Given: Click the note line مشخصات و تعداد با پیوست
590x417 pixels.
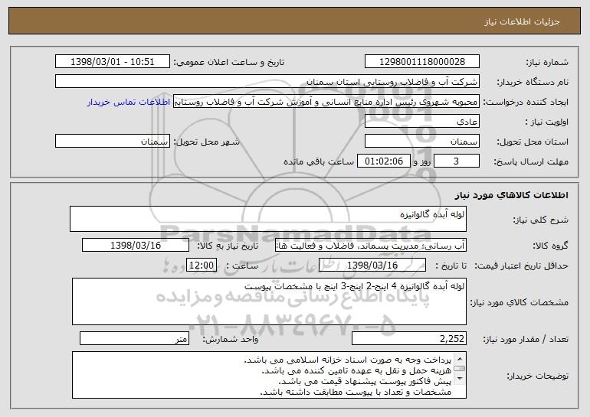Looking at the screenshot, I should click(x=356, y=393).
